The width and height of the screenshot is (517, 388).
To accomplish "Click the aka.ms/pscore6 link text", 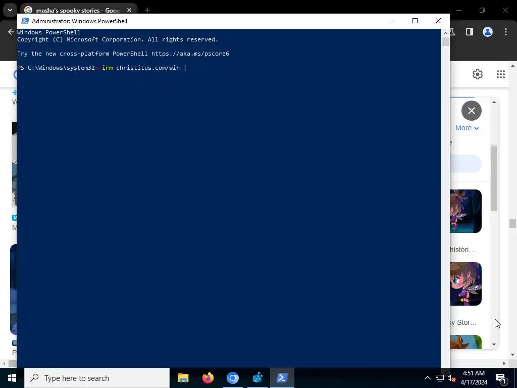I will coord(190,54).
